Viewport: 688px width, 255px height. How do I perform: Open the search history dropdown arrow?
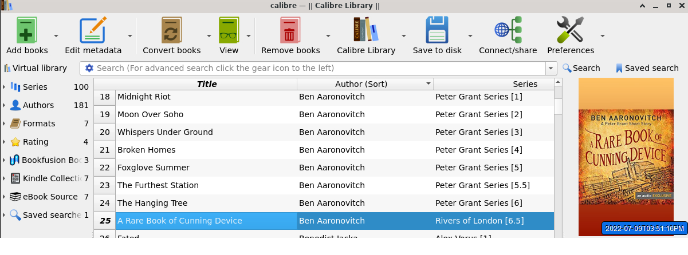pyautogui.click(x=551, y=69)
